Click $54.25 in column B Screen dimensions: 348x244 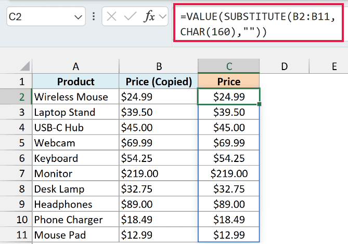click(159, 158)
